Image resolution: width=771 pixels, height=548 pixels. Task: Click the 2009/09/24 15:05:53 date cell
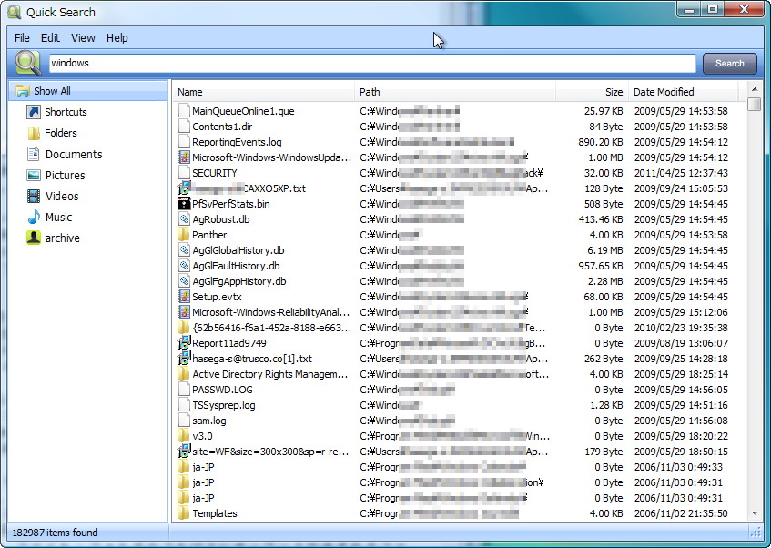(x=681, y=188)
